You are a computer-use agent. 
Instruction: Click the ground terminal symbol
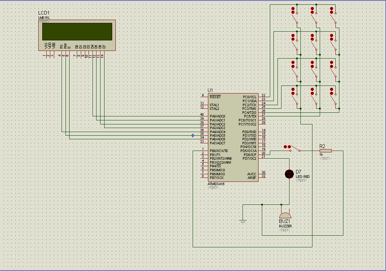click(243, 221)
